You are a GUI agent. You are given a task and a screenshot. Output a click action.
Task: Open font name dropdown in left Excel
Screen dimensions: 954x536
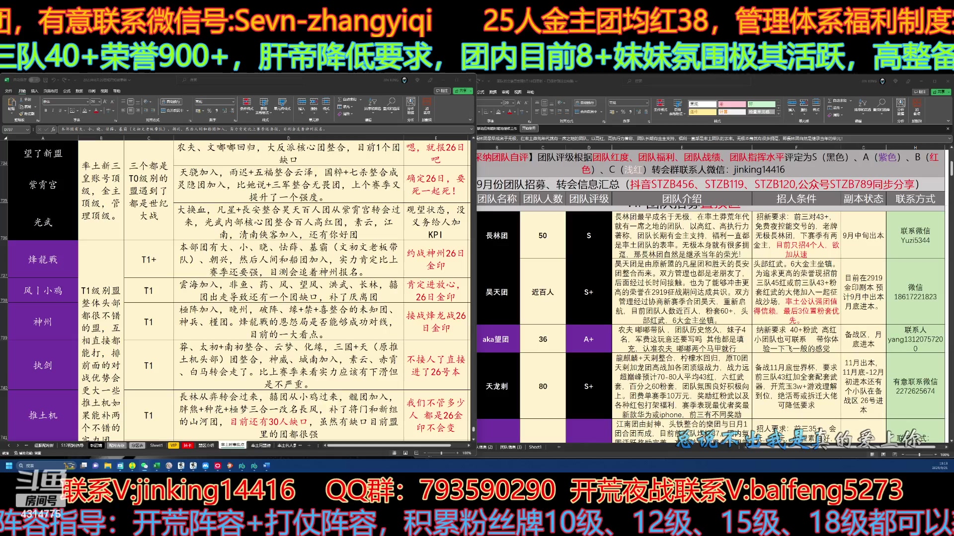87,102
